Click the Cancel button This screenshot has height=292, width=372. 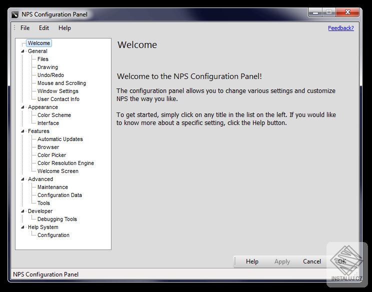pos(311,261)
